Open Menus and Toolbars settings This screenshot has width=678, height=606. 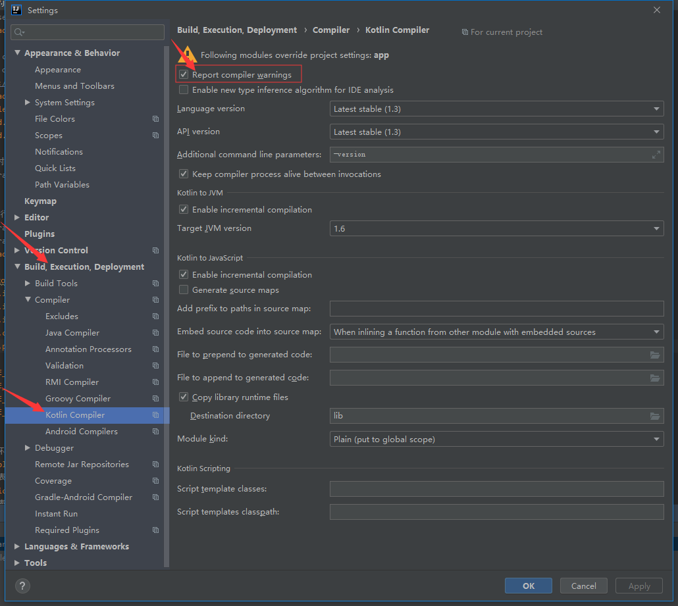point(74,86)
